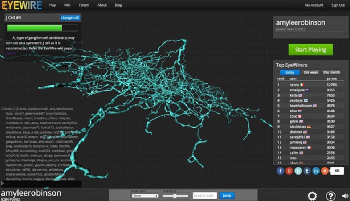350x201 pixels.
Task: Click the J Cell #3 progress bar
Action: click(x=42, y=28)
